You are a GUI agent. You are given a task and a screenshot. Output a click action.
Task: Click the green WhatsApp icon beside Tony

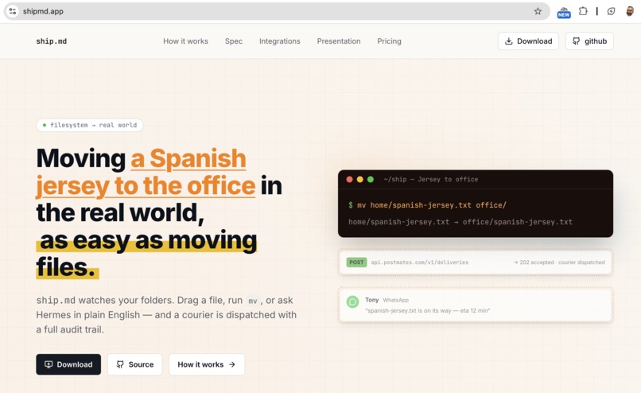point(352,302)
